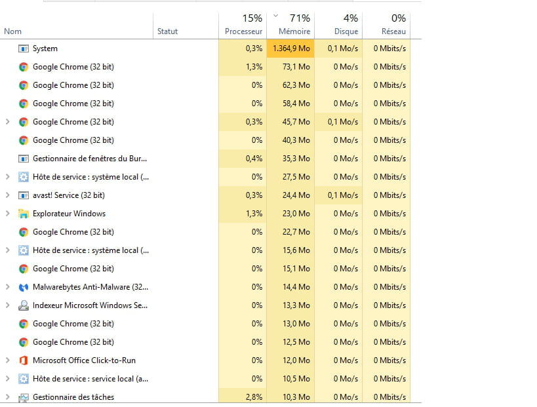
Task: Select the Malwarebytes Anti-Malware icon
Action: (x=24, y=287)
